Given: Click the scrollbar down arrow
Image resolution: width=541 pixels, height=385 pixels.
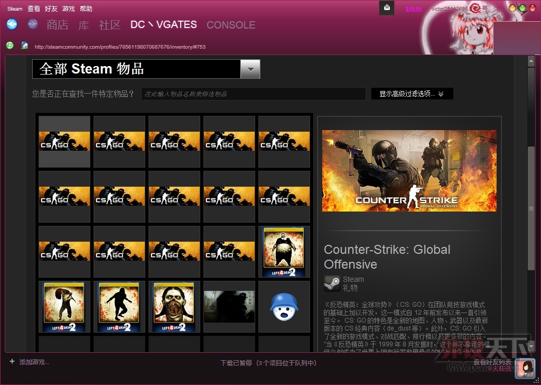Looking at the screenshot, I should click(531, 346).
